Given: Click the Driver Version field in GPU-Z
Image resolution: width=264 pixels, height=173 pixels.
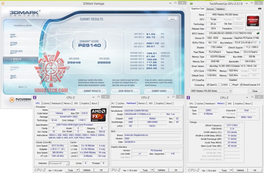Looking at the screenshot, I should click(233, 66).
